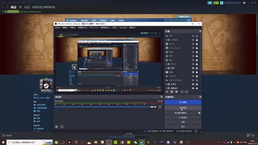
Task: Unlock the EXSC(chrome) source lock
Action: click(197, 48)
